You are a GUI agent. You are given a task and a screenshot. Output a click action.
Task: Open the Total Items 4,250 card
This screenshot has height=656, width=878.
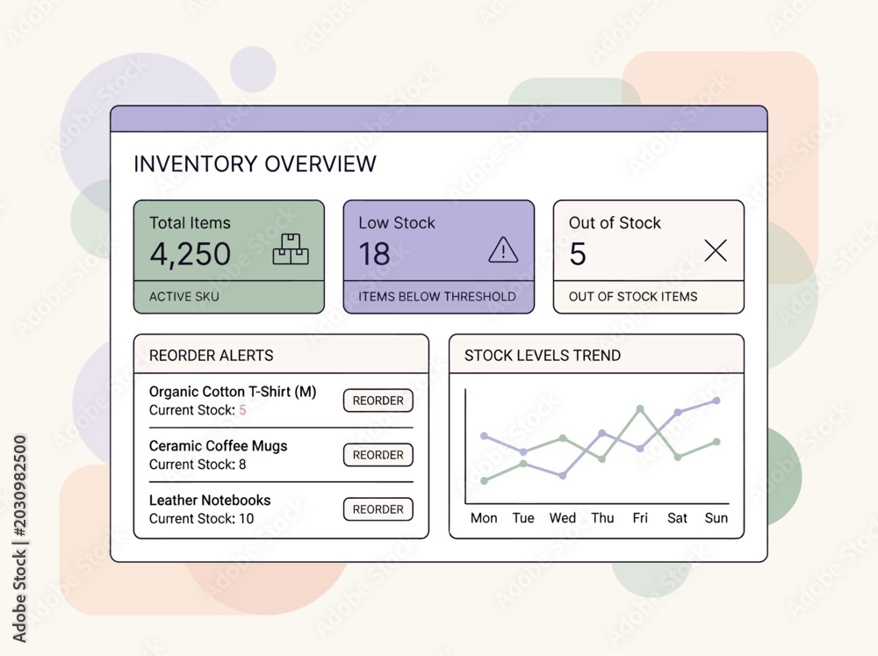pos(229,256)
